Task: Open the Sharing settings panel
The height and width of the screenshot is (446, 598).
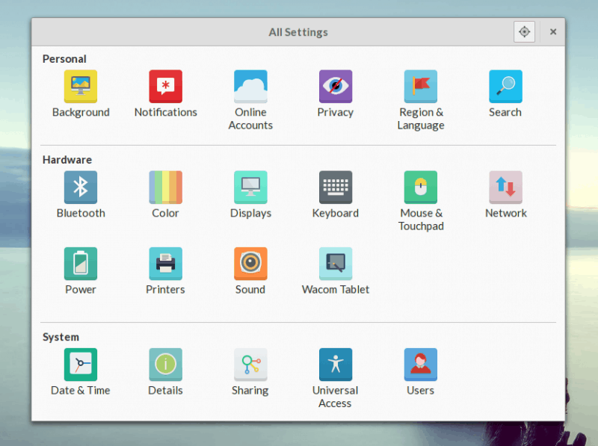Action: (250, 365)
